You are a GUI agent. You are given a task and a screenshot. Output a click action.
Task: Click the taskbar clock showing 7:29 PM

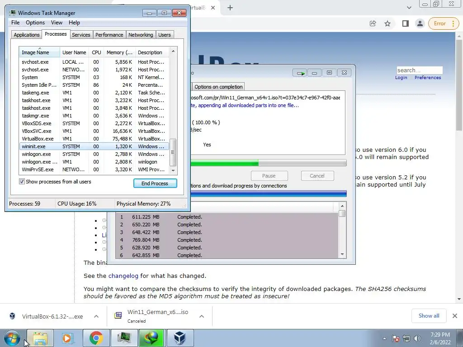click(440, 338)
